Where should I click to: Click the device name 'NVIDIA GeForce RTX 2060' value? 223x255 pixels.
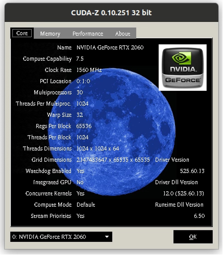pyautogui.click(x=110, y=47)
